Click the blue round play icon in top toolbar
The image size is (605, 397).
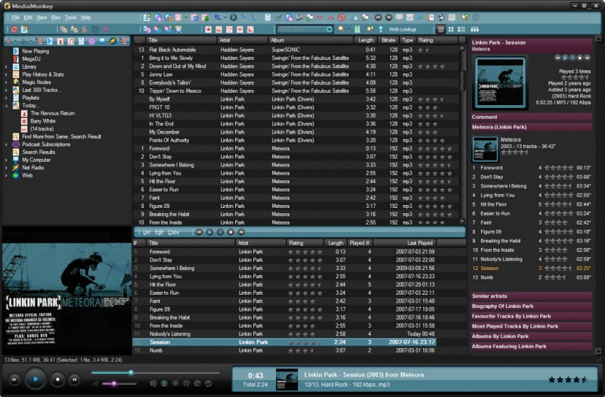point(234,17)
